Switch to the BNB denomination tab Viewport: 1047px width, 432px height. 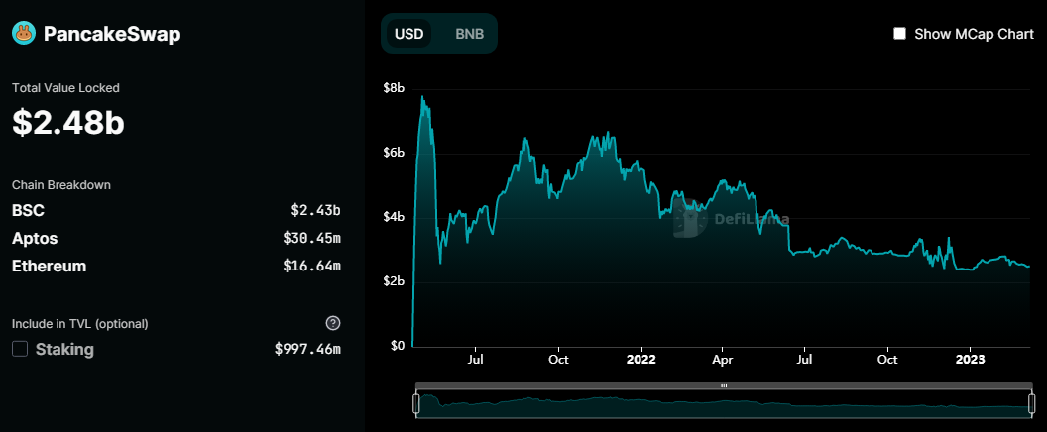[x=470, y=34]
